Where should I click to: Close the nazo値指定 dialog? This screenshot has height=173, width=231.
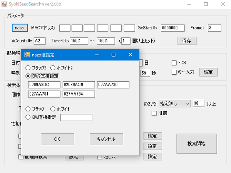coord(131,55)
